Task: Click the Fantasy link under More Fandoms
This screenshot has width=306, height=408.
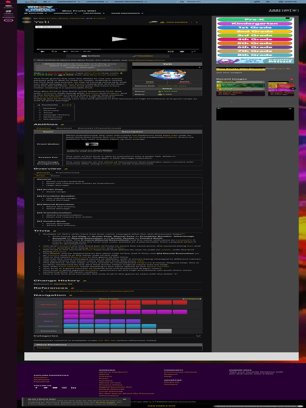Action: click(x=43, y=348)
